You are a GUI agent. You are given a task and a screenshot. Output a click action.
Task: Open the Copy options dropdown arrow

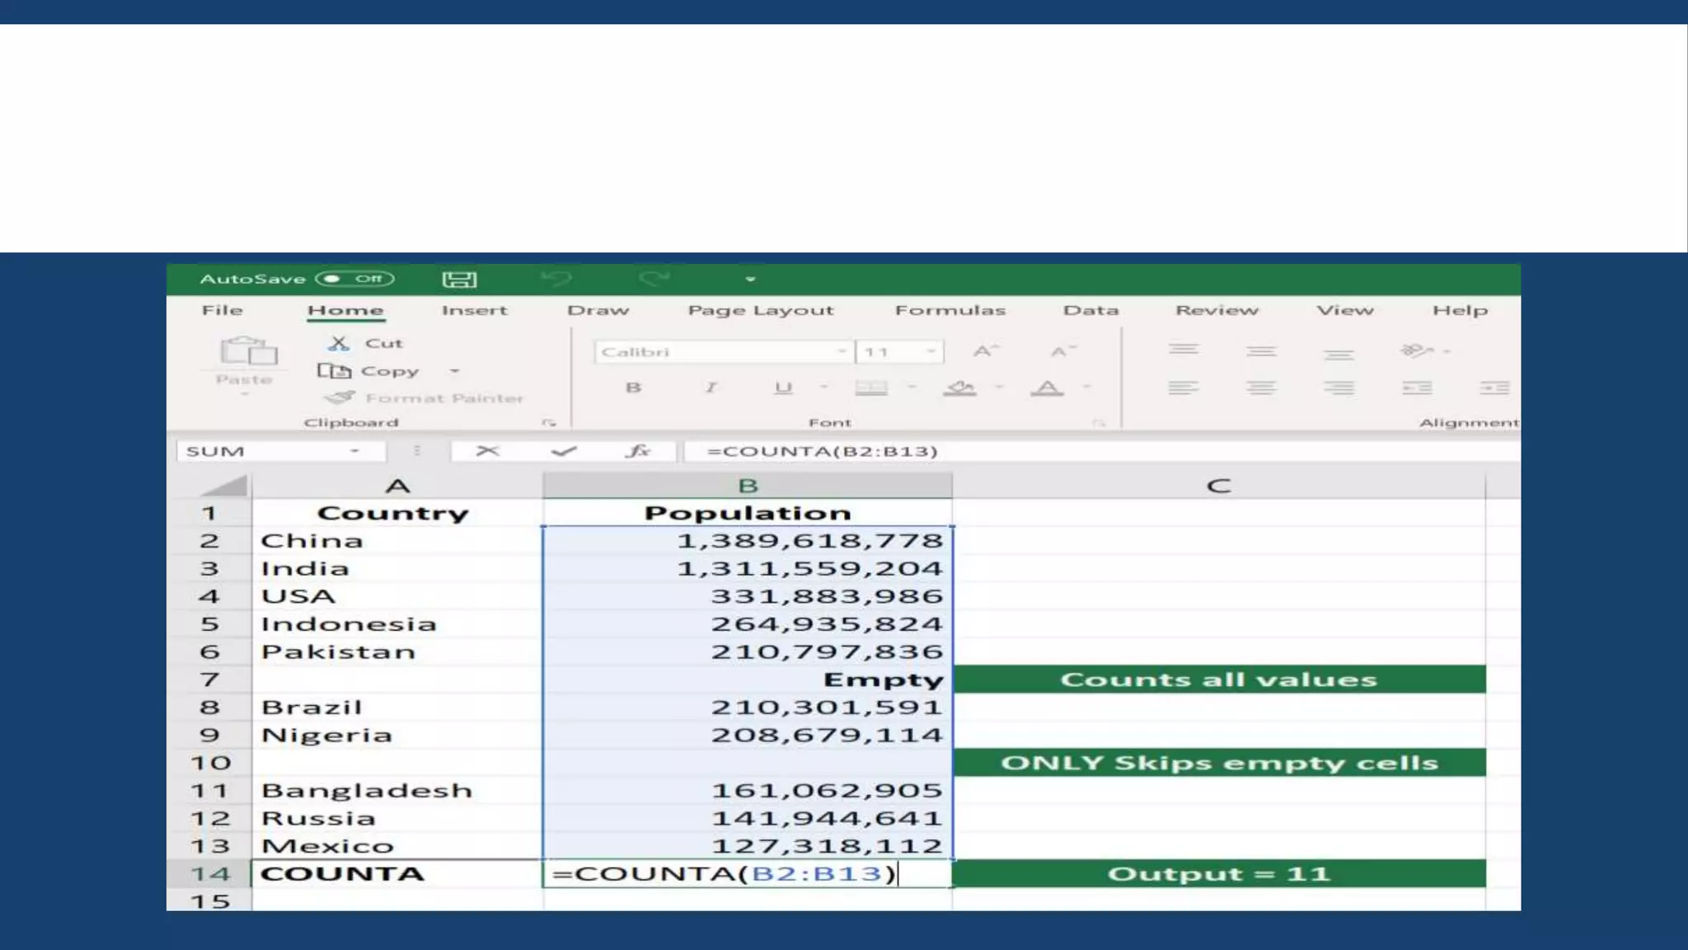coord(454,371)
